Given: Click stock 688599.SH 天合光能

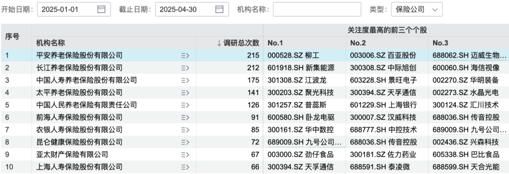Looking at the screenshot, I should pos(466,167).
